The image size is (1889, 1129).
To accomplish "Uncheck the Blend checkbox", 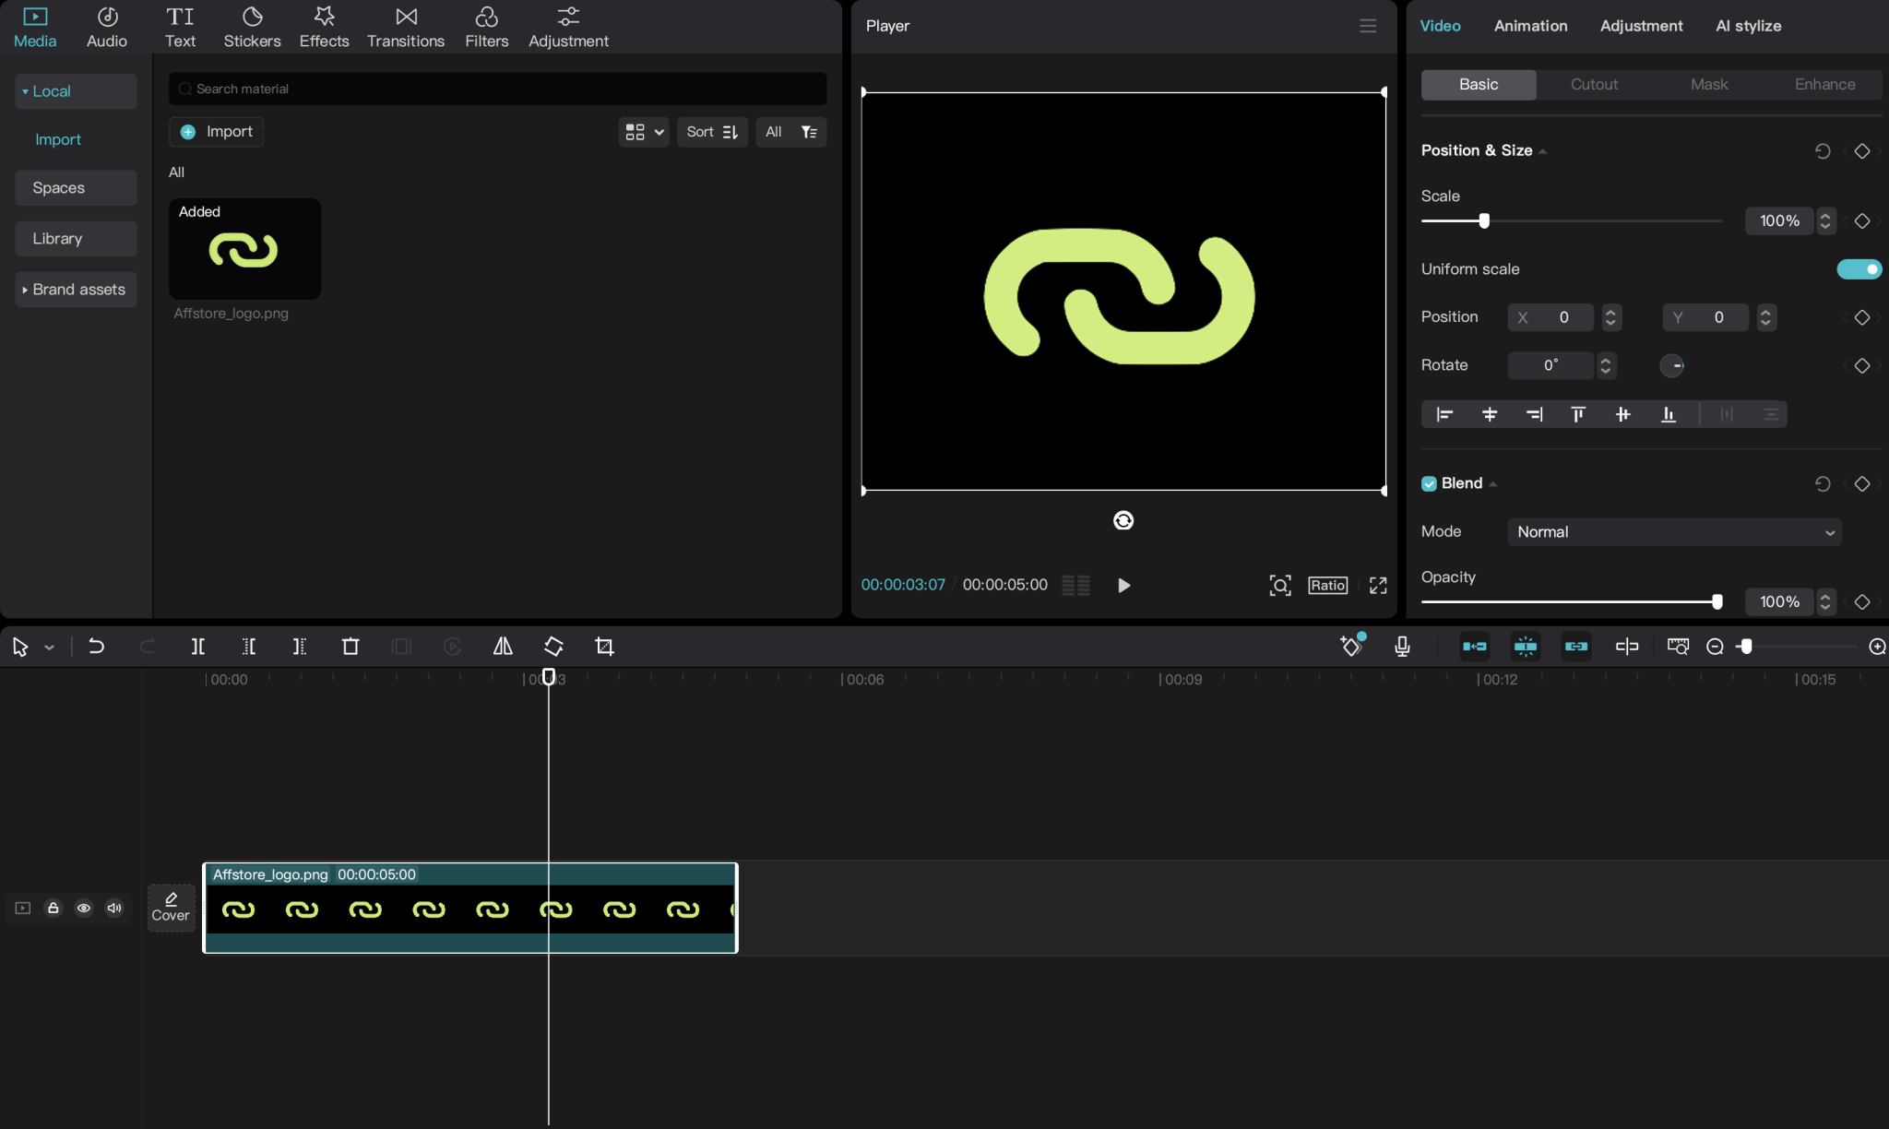I will (1429, 482).
